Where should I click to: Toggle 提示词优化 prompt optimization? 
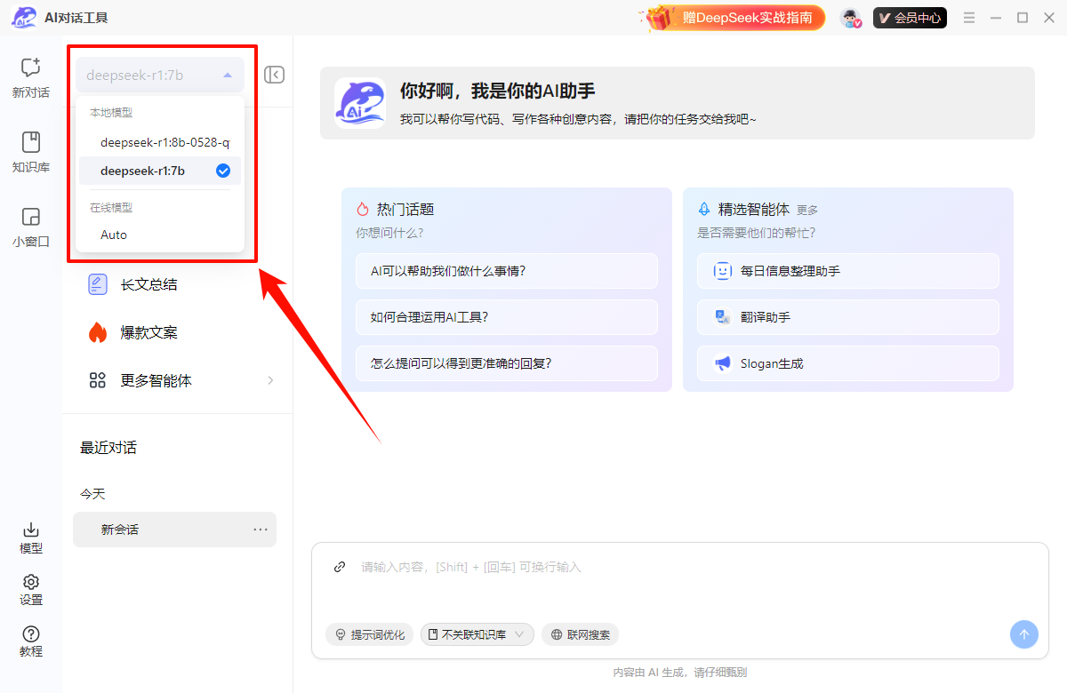(x=369, y=634)
